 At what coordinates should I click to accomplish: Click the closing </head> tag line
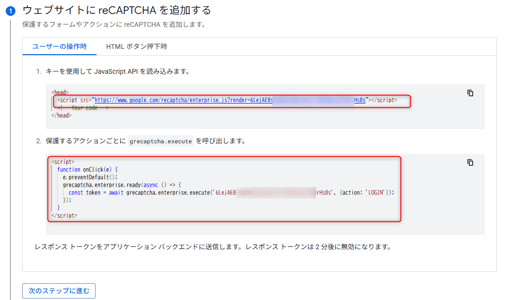(61, 115)
